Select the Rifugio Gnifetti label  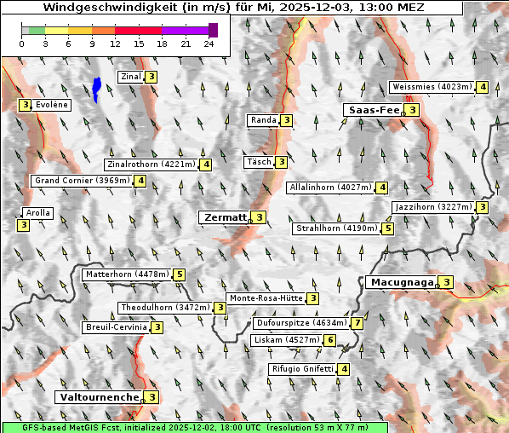(x=302, y=369)
